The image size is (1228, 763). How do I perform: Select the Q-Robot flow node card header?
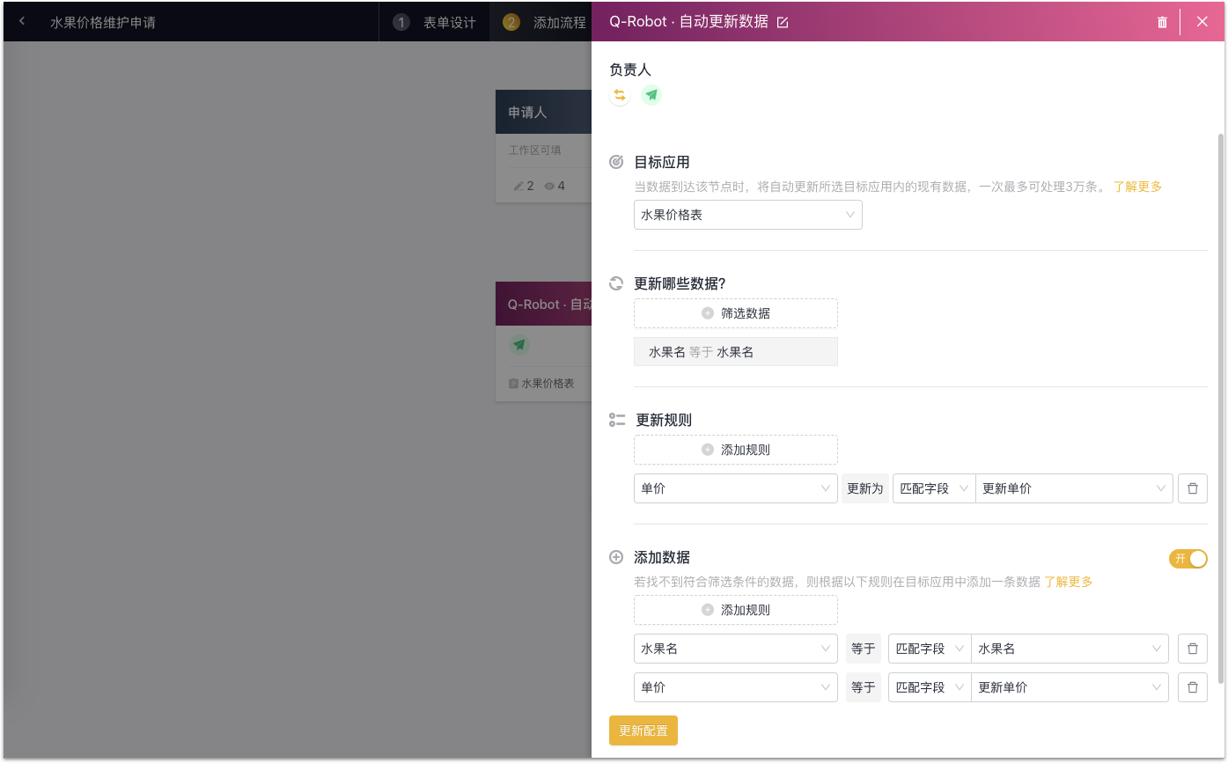point(543,304)
